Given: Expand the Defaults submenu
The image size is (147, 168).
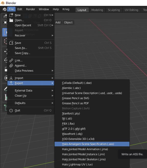Looking at the screenshot, I should pyautogui.click(x=31, y=103).
